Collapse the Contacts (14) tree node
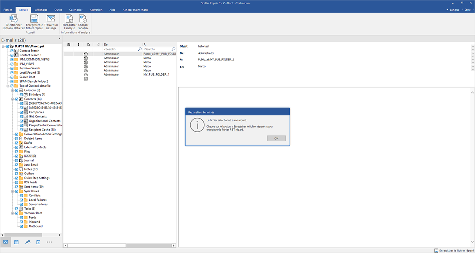 click(12, 99)
